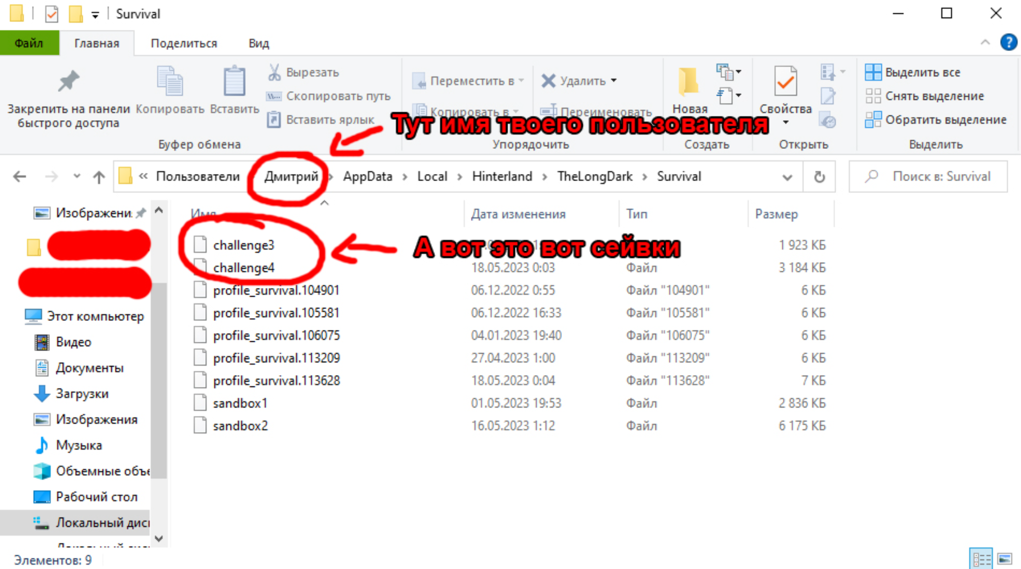The width and height of the screenshot is (1021, 569).
Task: Open the recent locations dropdown
Action: point(77,176)
